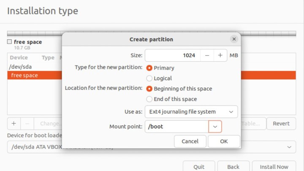This screenshot has width=304, height=171.
Task: Decrease partition size with minus button
Action: 207,55
